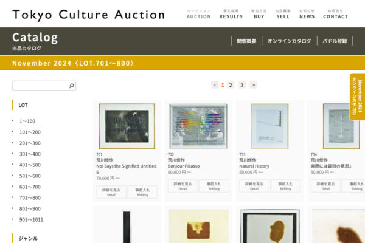Screen dimensions: 365x243
Task: Open Bonjour Picasso artwork thumbnail
Action: point(198,126)
